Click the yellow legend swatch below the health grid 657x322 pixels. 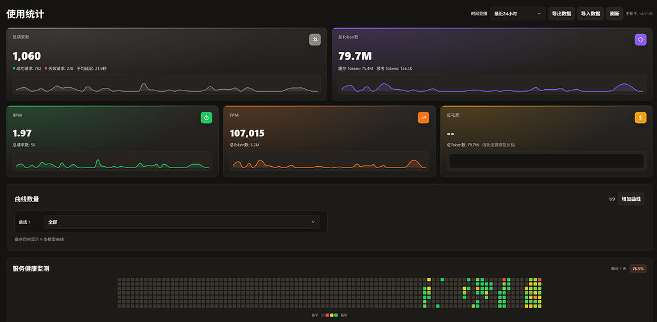[x=332, y=315]
